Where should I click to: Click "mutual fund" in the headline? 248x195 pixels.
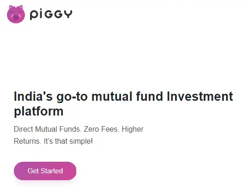[127, 97]
